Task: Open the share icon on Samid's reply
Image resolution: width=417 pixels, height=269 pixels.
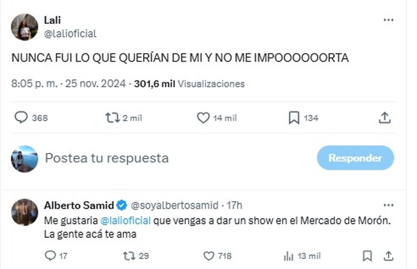Action: tap(389, 256)
